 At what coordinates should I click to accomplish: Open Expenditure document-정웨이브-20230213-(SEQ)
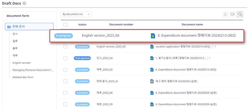(x=197, y=36)
